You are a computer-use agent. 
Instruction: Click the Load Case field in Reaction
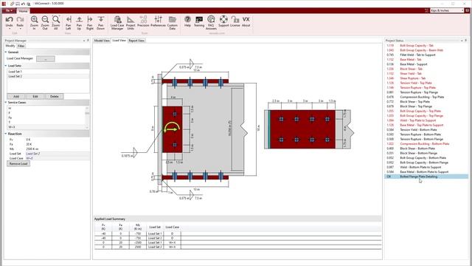pyautogui.click(x=58, y=158)
